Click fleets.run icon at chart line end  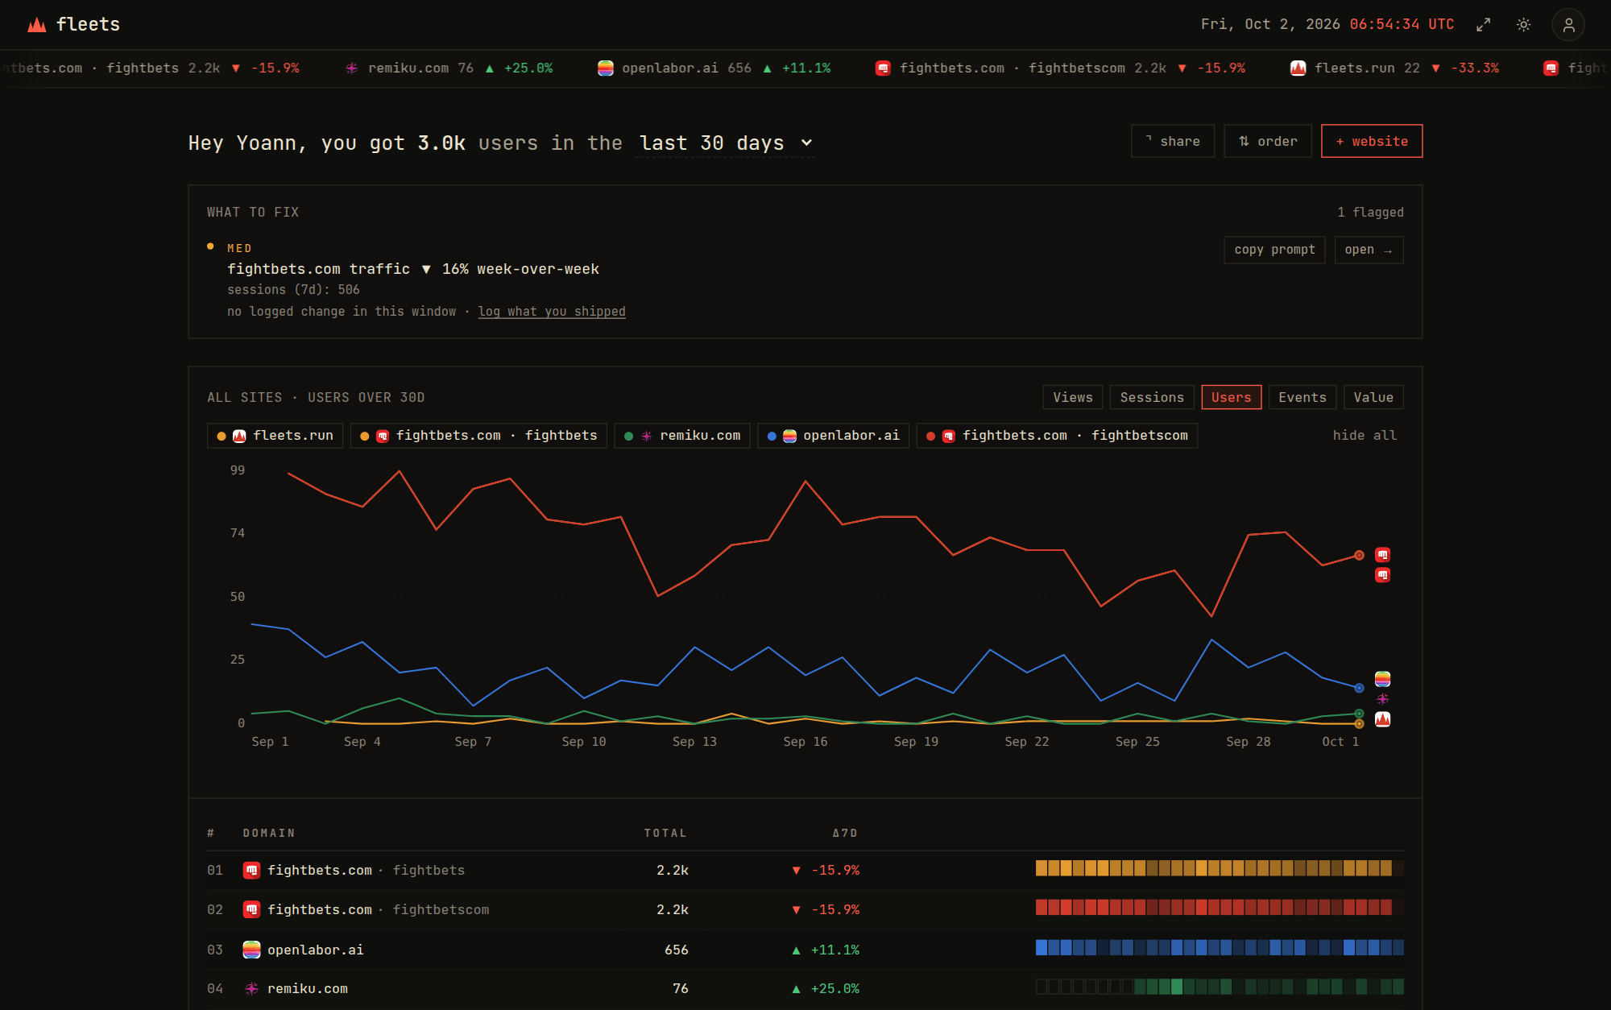(1382, 719)
